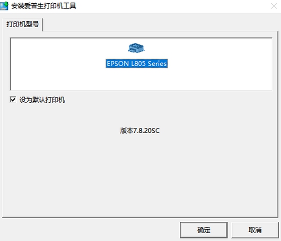
Task: Cancel with the 取消 button
Action: (x=255, y=230)
